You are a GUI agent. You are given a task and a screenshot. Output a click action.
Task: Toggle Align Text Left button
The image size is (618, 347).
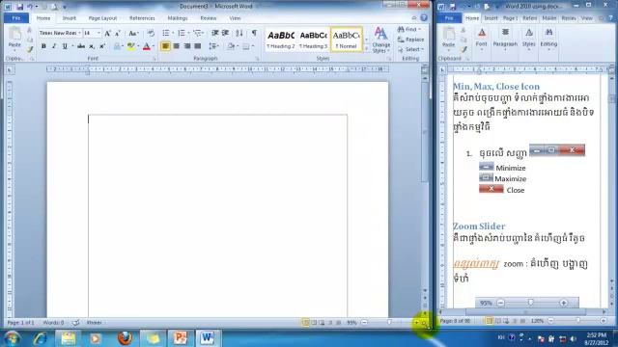(165, 46)
